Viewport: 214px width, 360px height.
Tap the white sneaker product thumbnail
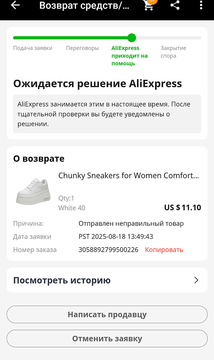(x=33, y=191)
